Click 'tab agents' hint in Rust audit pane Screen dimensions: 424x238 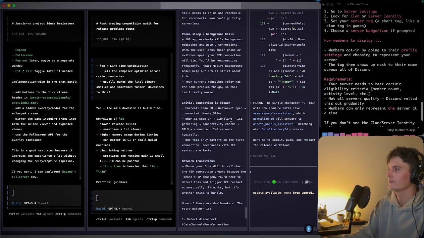click(134, 219)
